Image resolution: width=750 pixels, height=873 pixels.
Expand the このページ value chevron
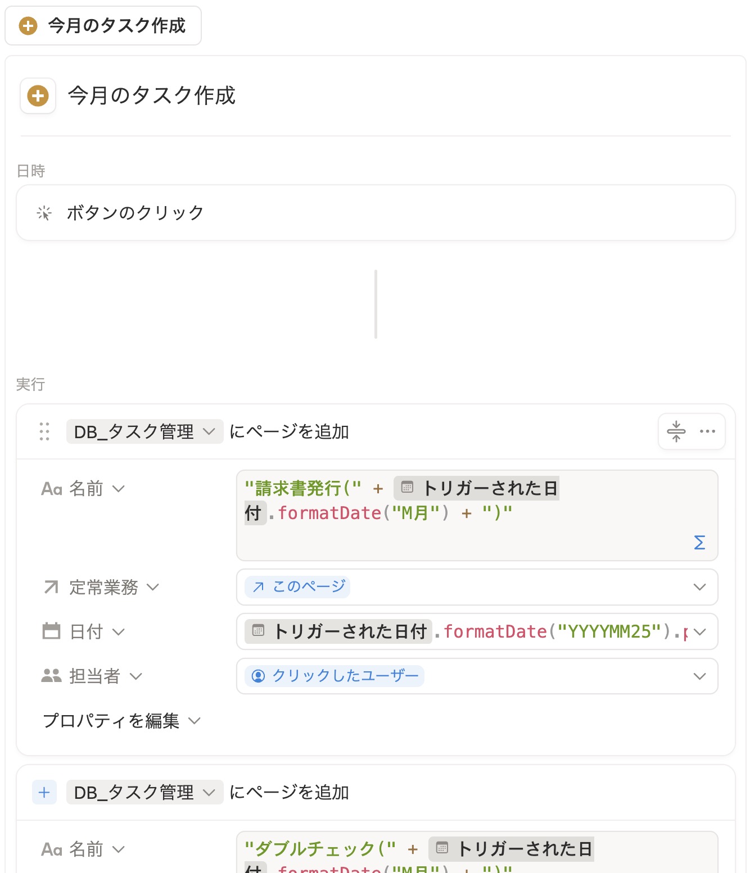(699, 587)
